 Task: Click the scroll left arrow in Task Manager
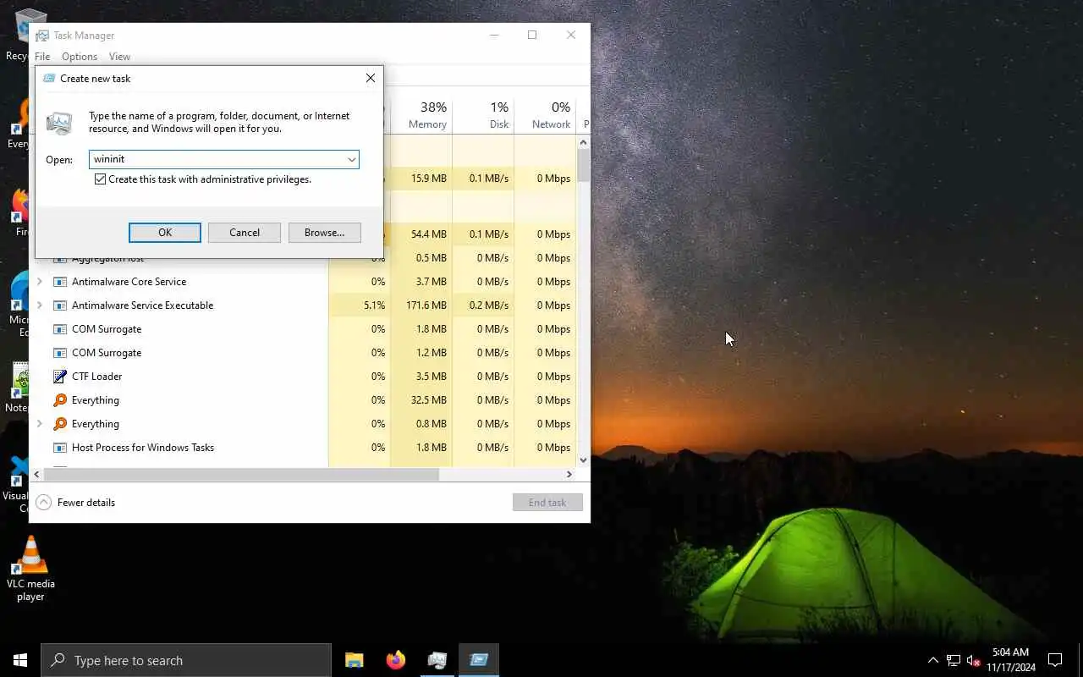pyautogui.click(x=36, y=475)
